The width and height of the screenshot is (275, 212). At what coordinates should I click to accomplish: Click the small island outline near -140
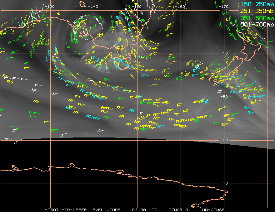coord(82,4)
